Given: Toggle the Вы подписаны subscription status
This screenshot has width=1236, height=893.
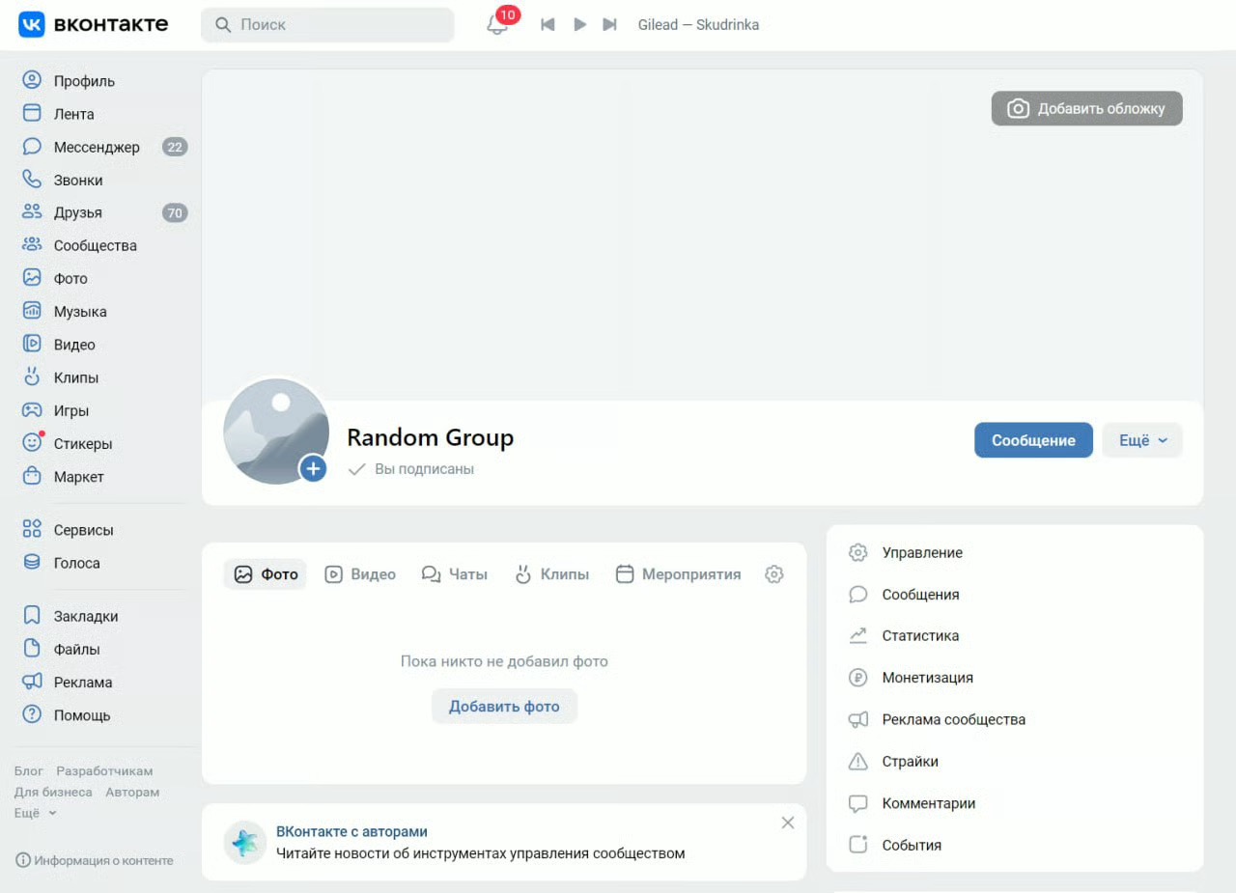Looking at the screenshot, I should (411, 469).
